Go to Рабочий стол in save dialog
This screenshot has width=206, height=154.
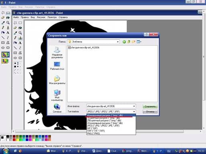tap(57, 66)
